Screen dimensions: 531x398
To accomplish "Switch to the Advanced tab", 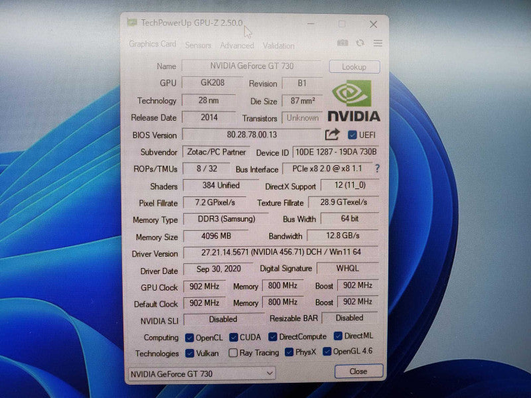I will point(237,46).
